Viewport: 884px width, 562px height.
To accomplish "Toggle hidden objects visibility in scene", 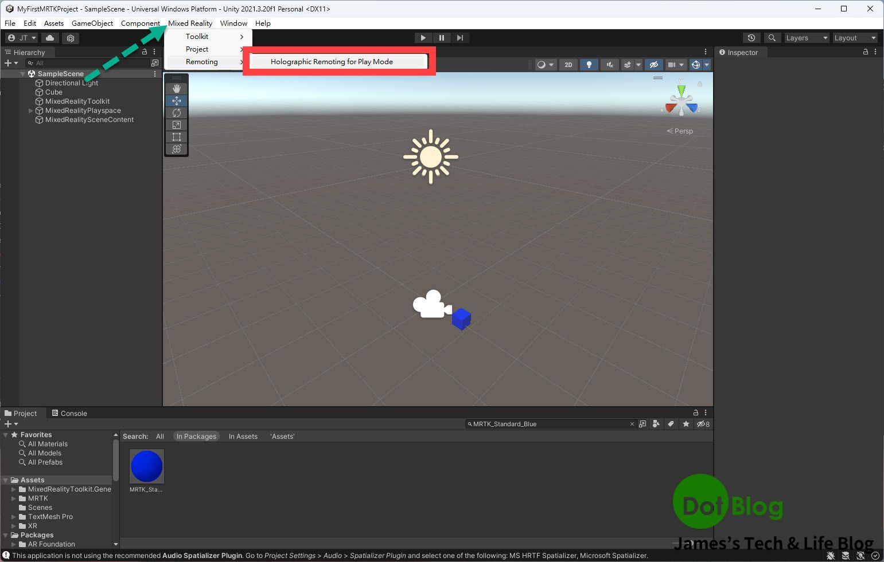I will [x=653, y=65].
